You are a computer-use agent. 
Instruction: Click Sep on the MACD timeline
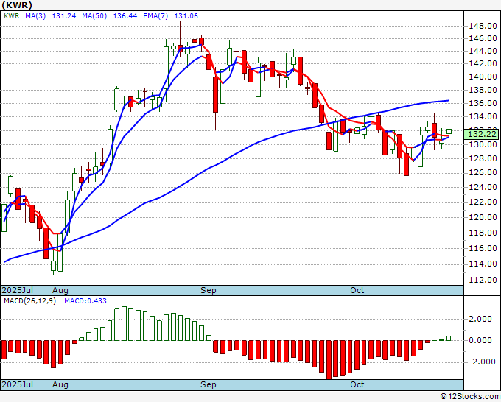[209, 384]
